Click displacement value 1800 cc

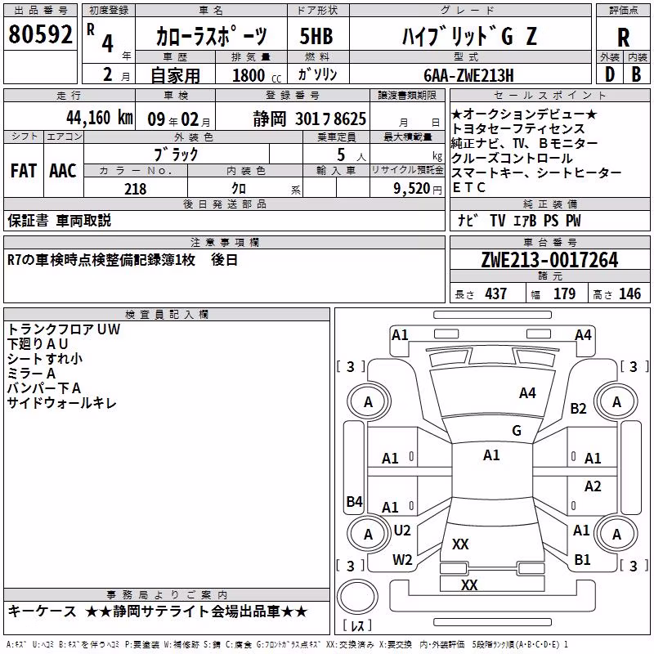click(257, 75)
